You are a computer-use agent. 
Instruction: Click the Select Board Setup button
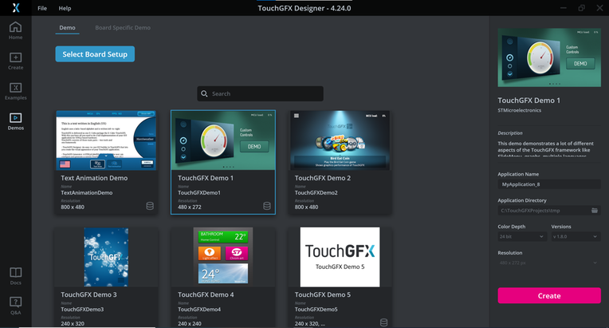click(95, 54)
